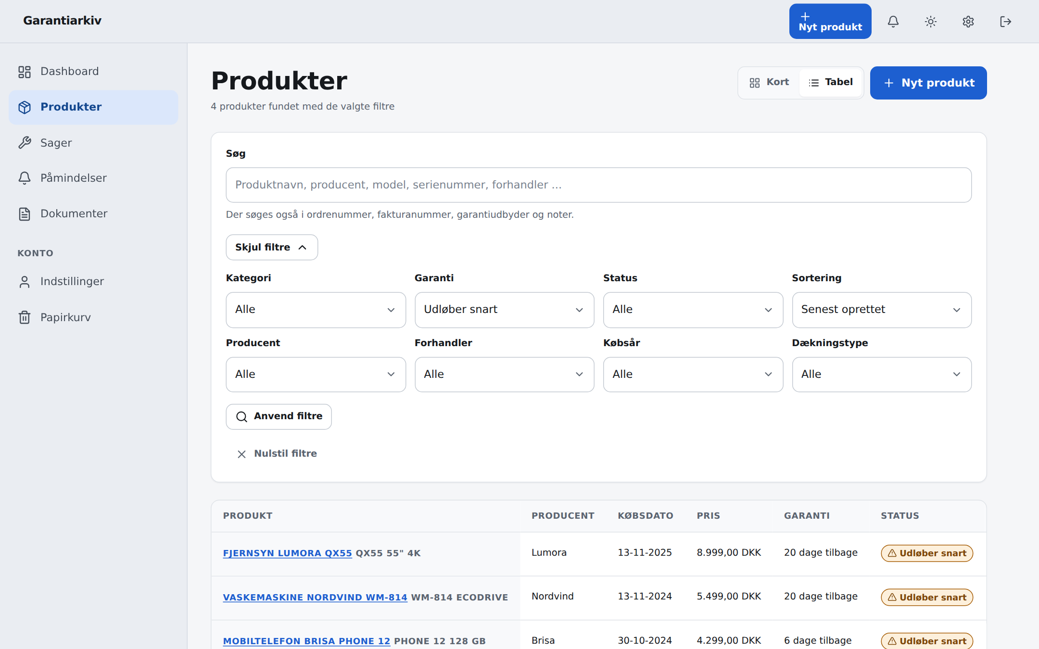Open settings gear icon in header

(968, 22)
